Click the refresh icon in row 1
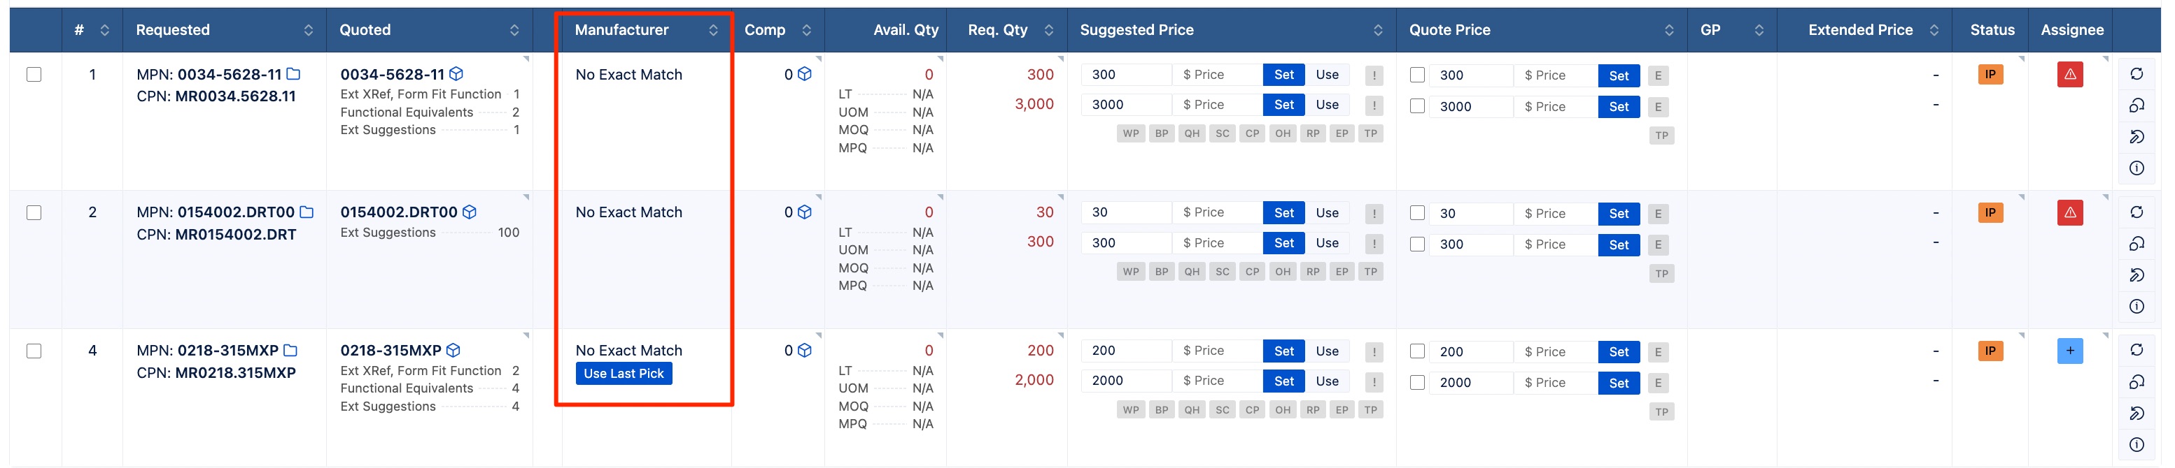Image resolution: width=2175 pixels, height=468 pixels. tap(2136, 74)
